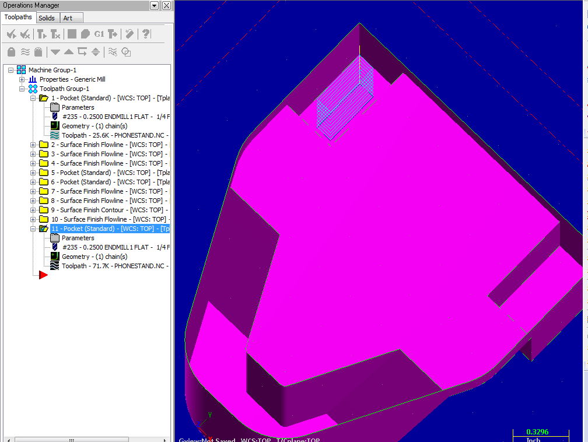Viewport: 588px width, 442px height.
Task: Click the Select all operations checkmark icon
Action: [10, 34]
